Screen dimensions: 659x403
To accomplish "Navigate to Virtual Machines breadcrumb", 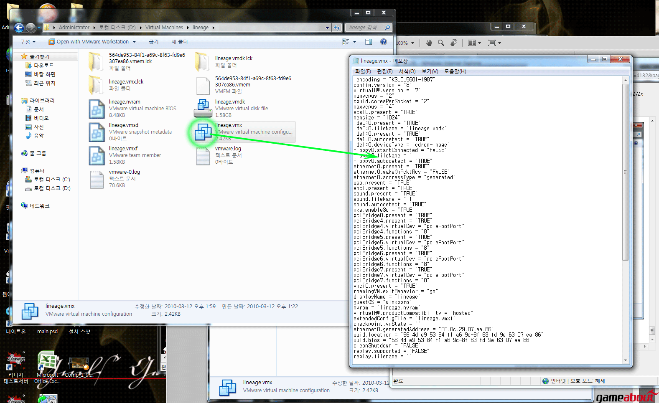I will 164,28.
